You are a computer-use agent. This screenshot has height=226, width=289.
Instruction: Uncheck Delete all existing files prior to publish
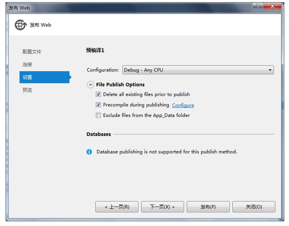(98, 95)
